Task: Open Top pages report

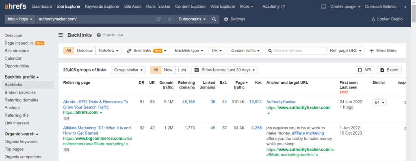Action: click(14, 149)
